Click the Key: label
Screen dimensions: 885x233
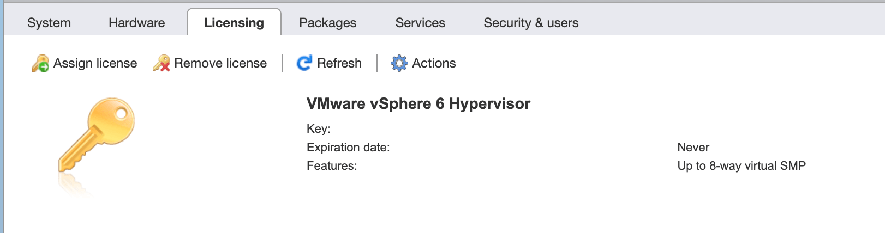pos(319,129)
